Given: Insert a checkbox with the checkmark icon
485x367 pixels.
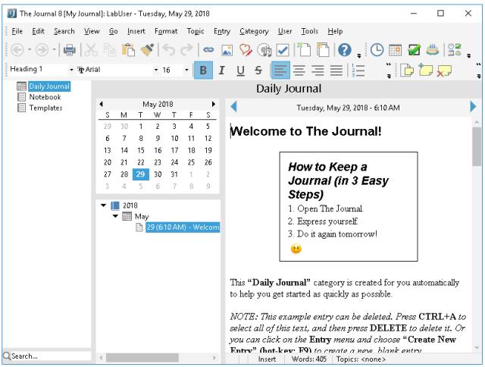Looking at the screenshot, I should 283,50.
